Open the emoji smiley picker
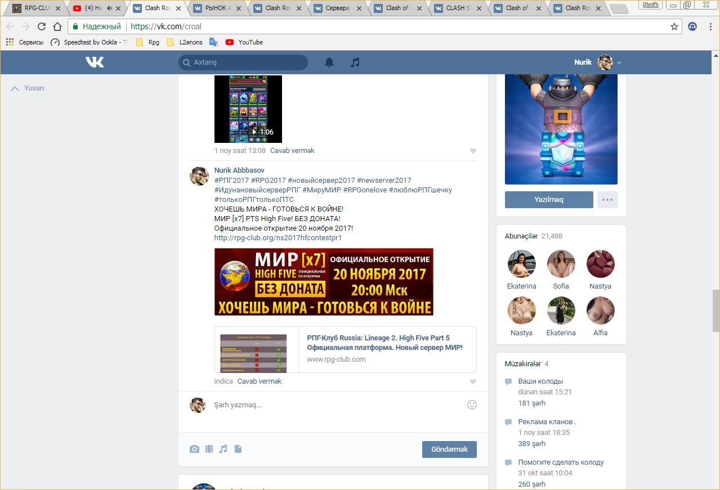 tap(472, 404)
